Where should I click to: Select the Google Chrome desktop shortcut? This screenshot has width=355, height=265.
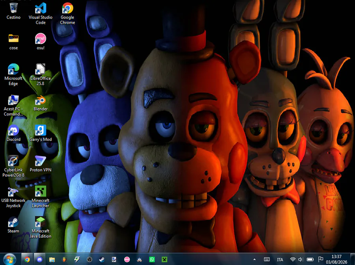tap(67, 13)
